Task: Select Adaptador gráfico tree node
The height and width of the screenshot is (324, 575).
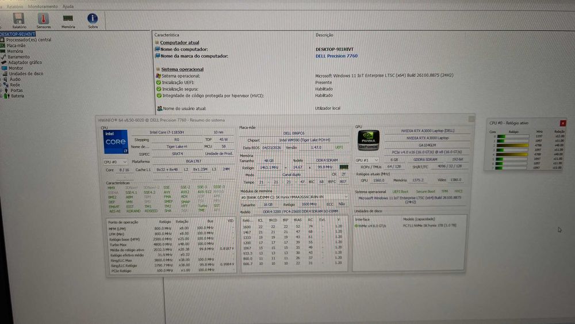Action: pyautogui.click(x=25, y=62)
